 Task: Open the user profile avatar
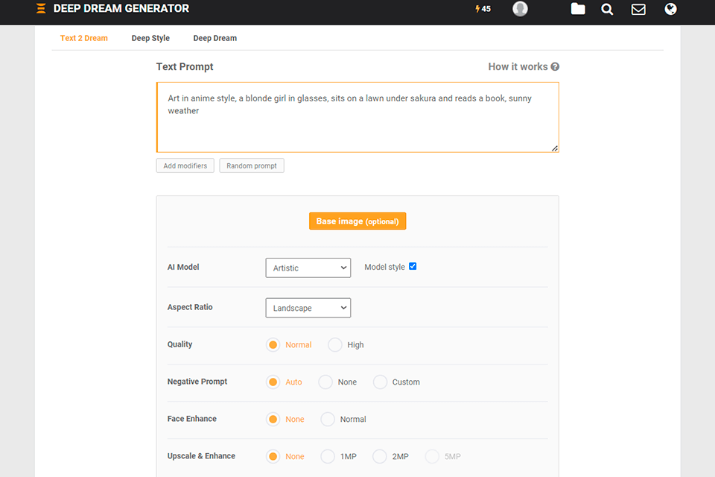pos(520,9)
